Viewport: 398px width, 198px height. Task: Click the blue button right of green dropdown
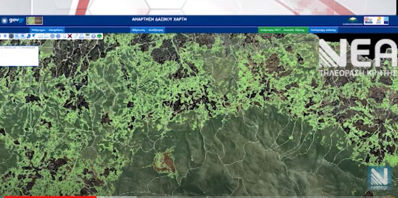tap(323, 30)
